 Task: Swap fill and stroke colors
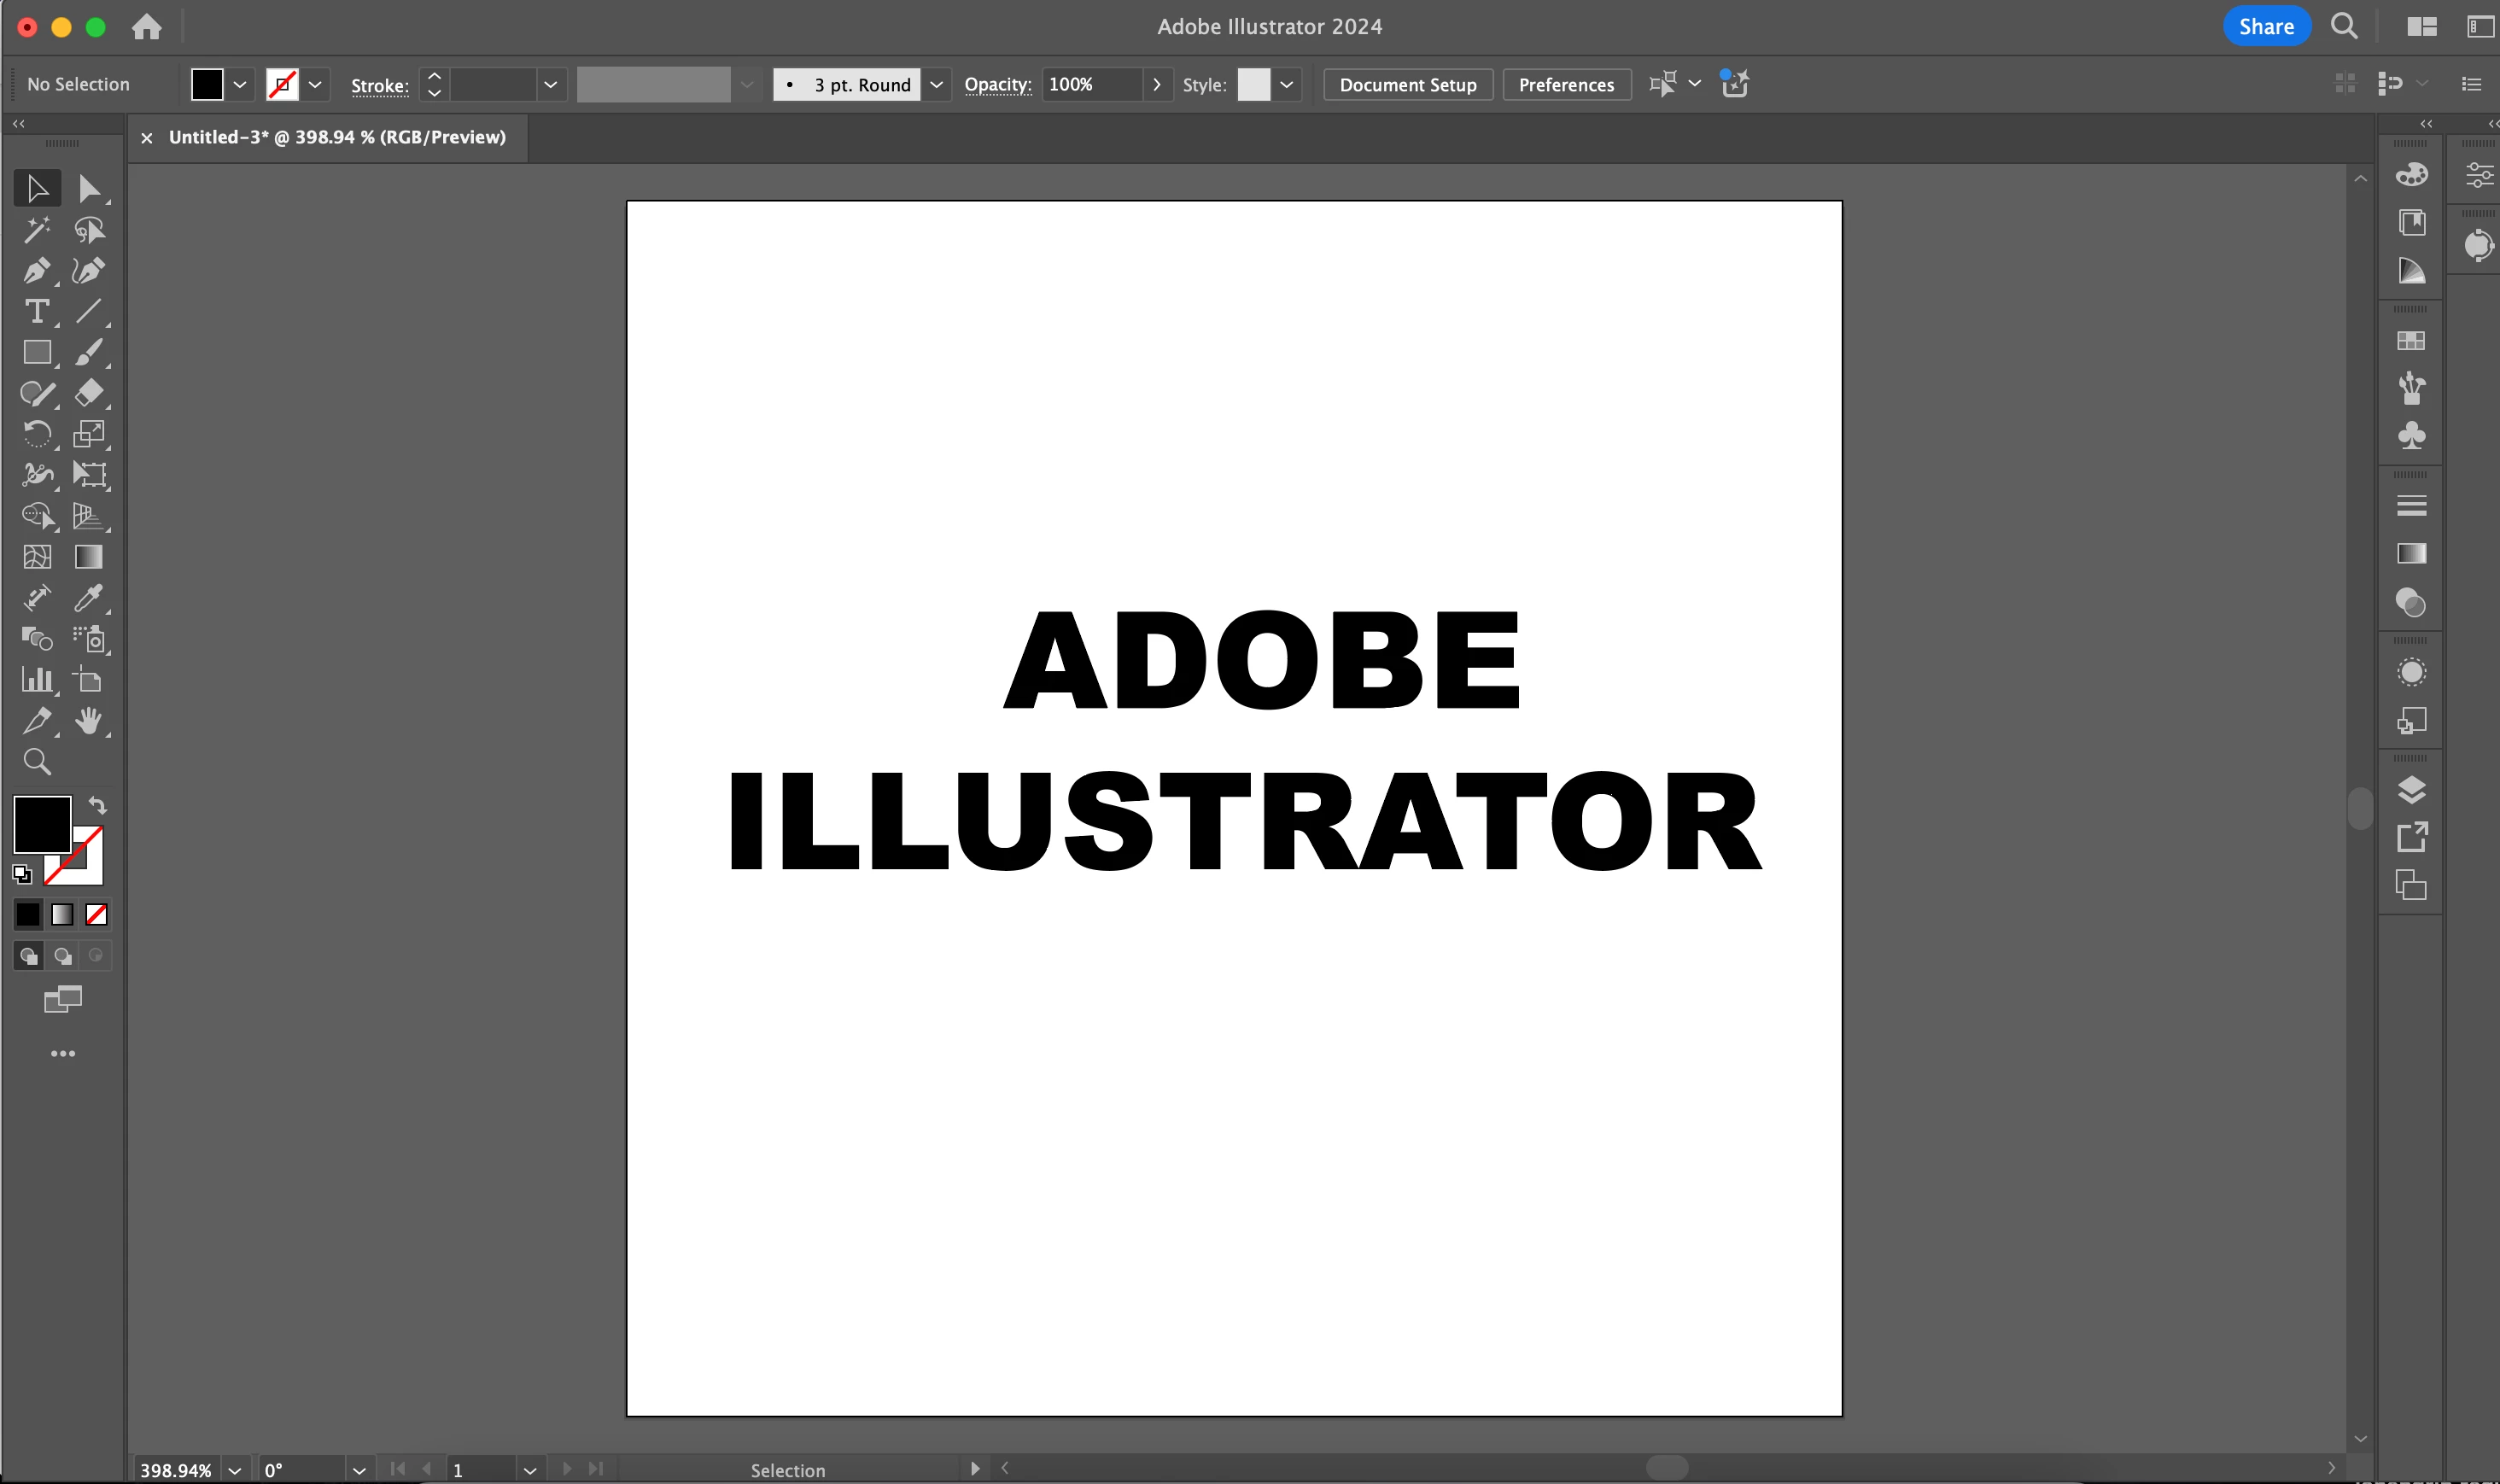(x=97, y=805)
